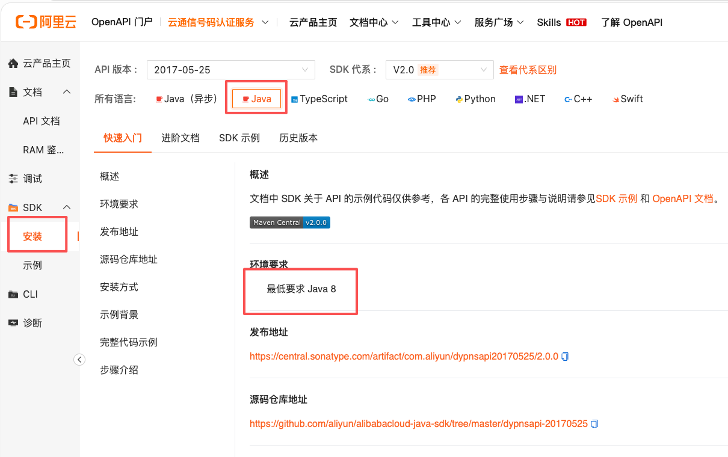
Task: Collapse the SDK sidebar section chevron
Action: (x=67, y=207)
